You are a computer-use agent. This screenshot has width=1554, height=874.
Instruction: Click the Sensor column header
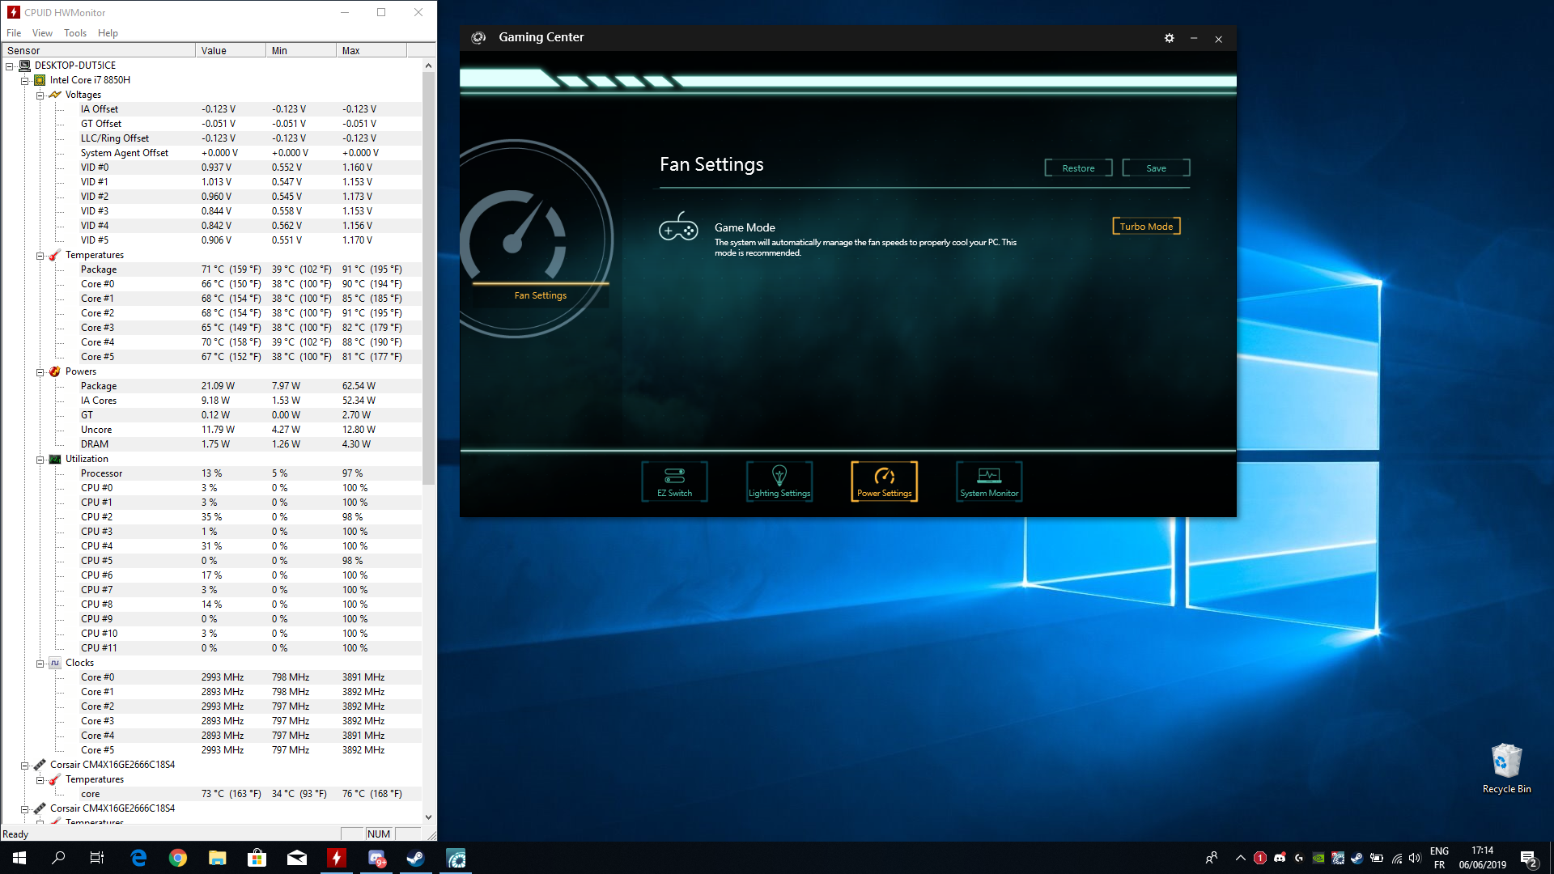(98, 50)
